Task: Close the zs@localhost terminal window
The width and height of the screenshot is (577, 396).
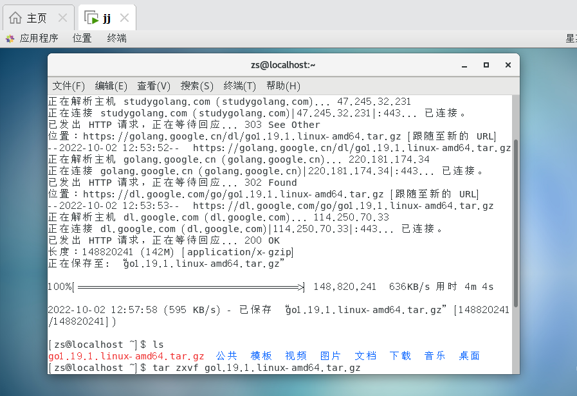Action: [x=508, y=65]
